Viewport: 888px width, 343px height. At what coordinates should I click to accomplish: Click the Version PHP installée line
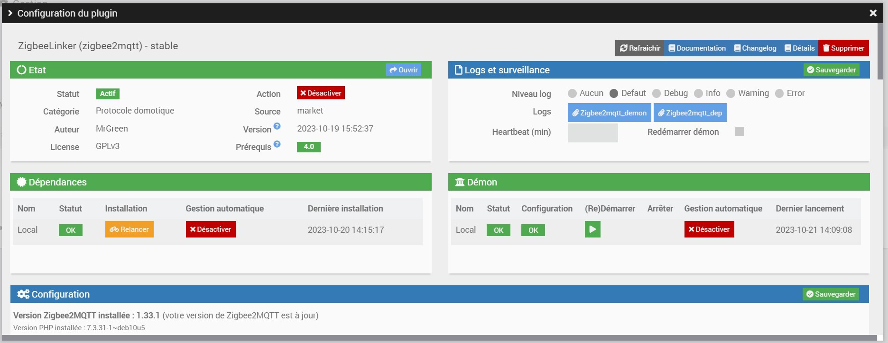point(79,328)
